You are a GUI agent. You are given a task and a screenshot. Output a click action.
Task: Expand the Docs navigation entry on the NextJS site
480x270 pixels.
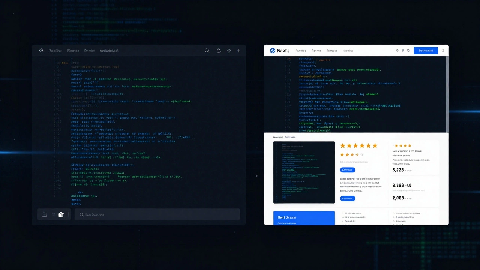pyautogui.click(x=301, y=51)
